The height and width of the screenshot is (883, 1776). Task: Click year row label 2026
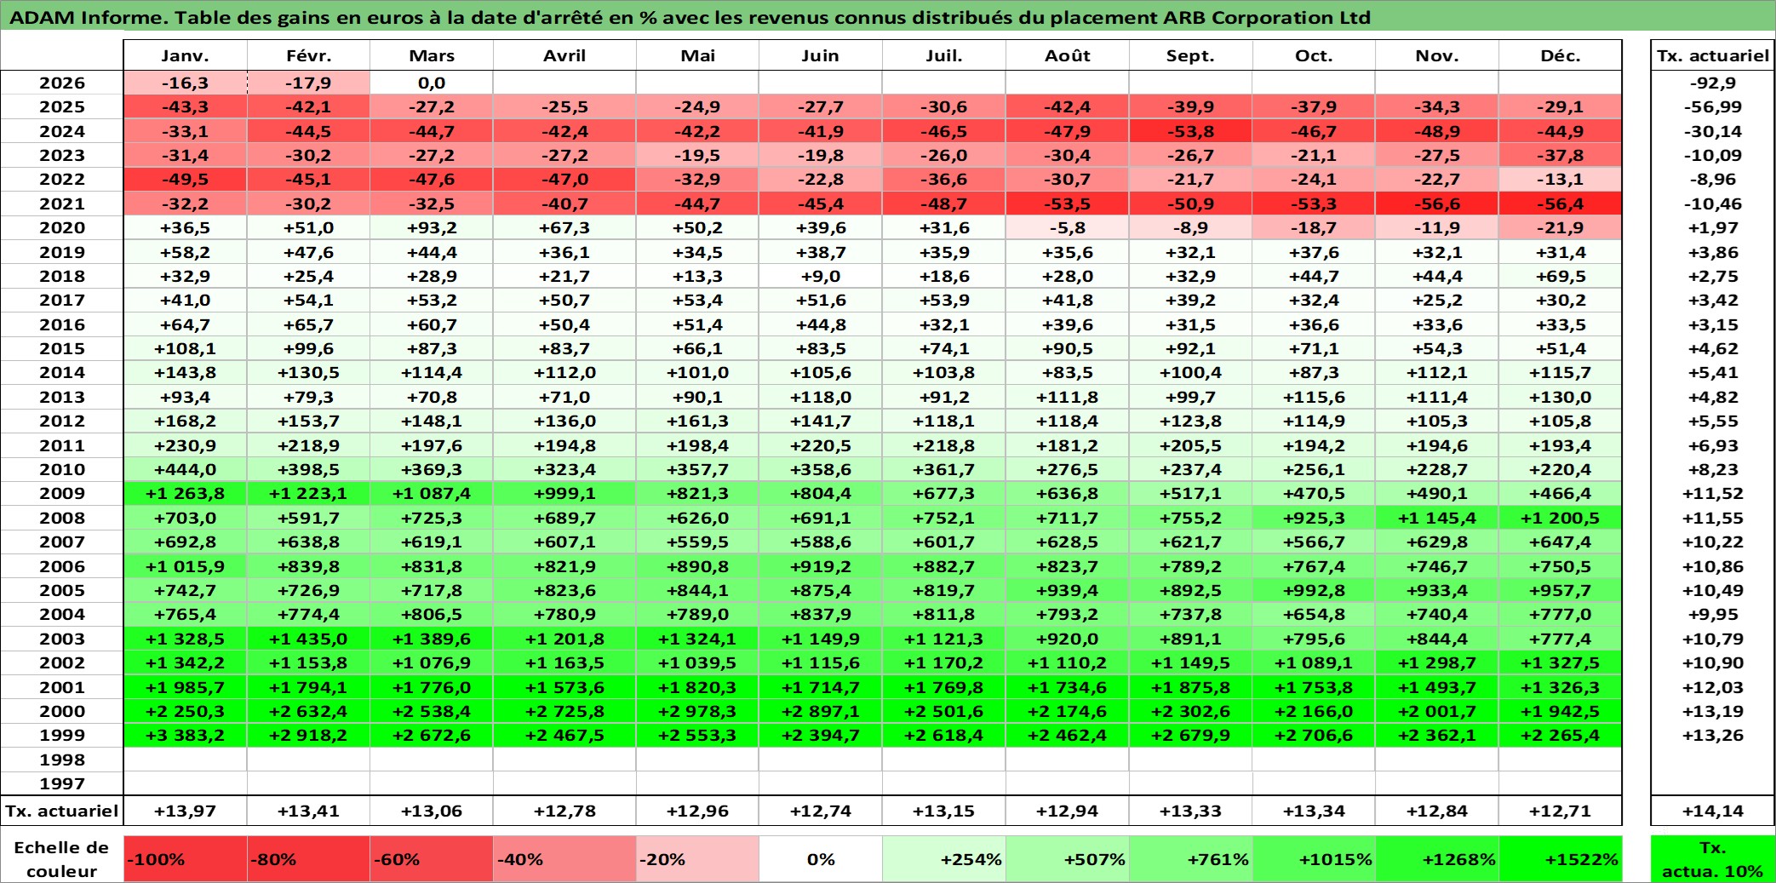click(62, 83)
